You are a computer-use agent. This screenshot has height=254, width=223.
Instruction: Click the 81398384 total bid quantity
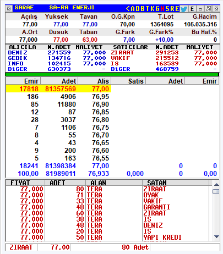[x=61, y=166]
